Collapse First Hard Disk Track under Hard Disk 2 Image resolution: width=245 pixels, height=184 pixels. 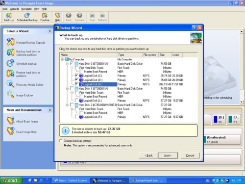coord(72,109)
